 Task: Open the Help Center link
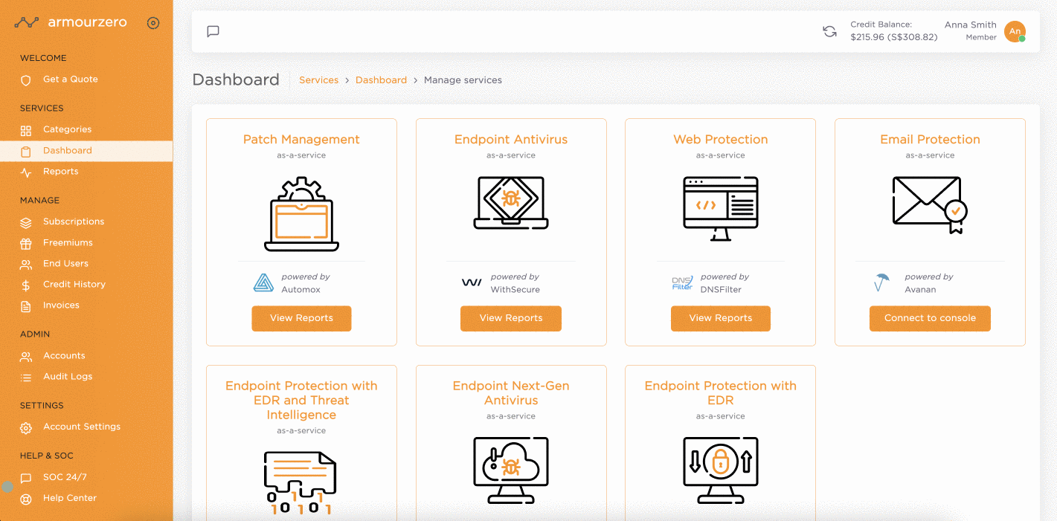pyautogui.click(x=70, y=498)
